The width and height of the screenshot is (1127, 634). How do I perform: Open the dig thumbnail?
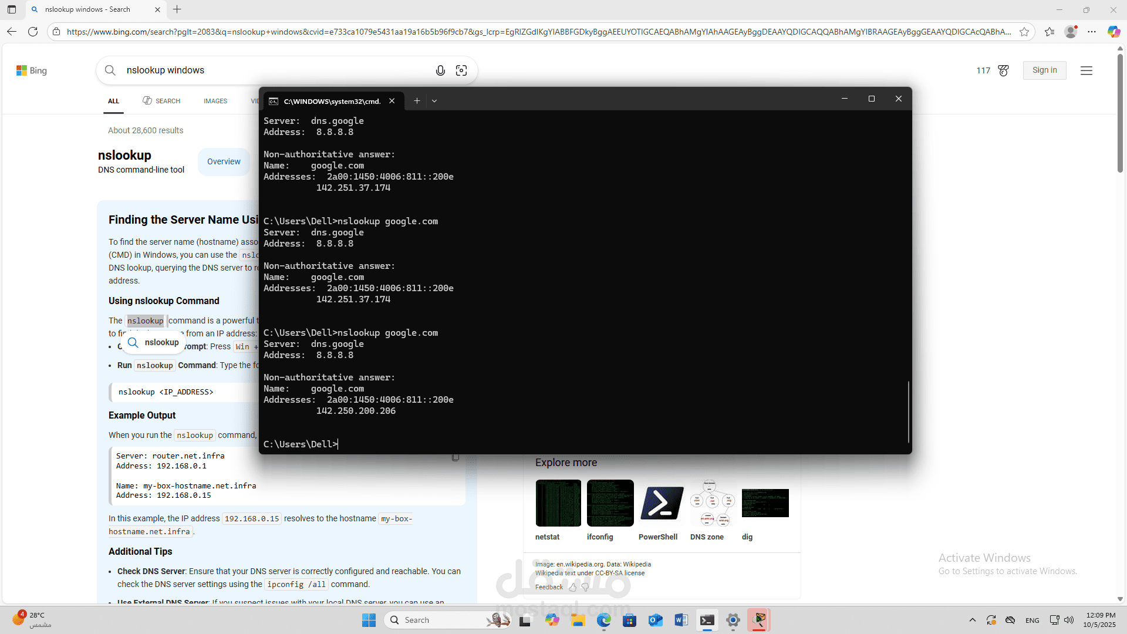765,503
